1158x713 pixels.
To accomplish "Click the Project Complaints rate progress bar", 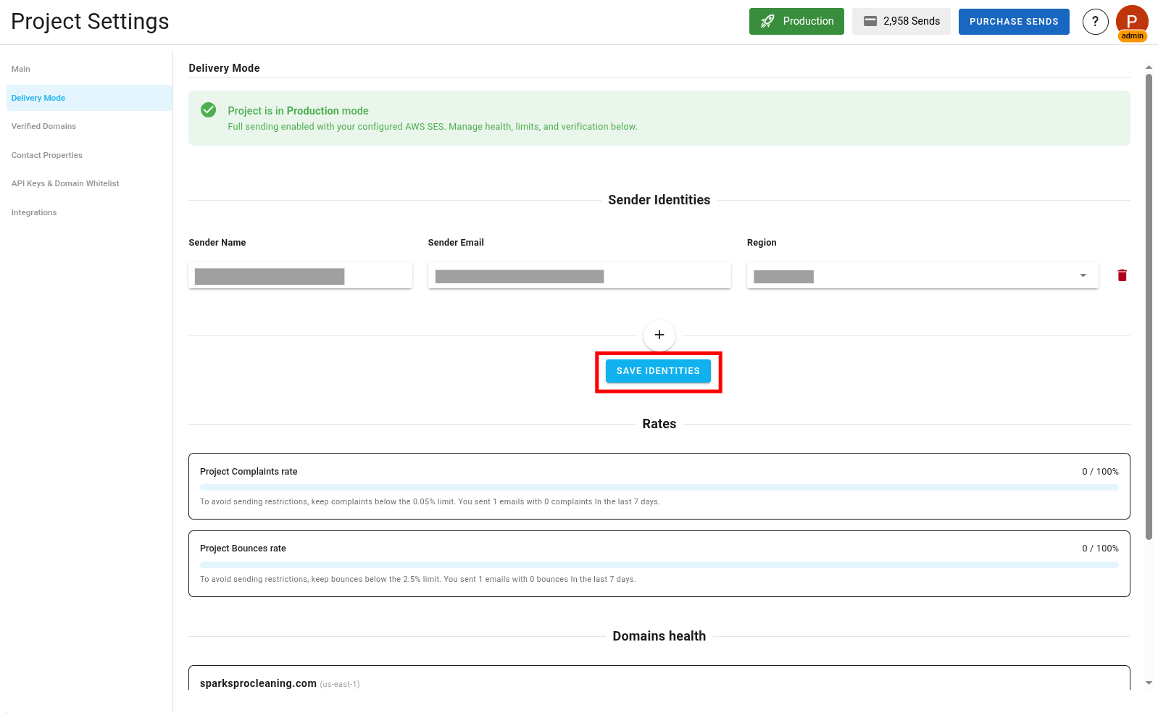I will [659, 488].
